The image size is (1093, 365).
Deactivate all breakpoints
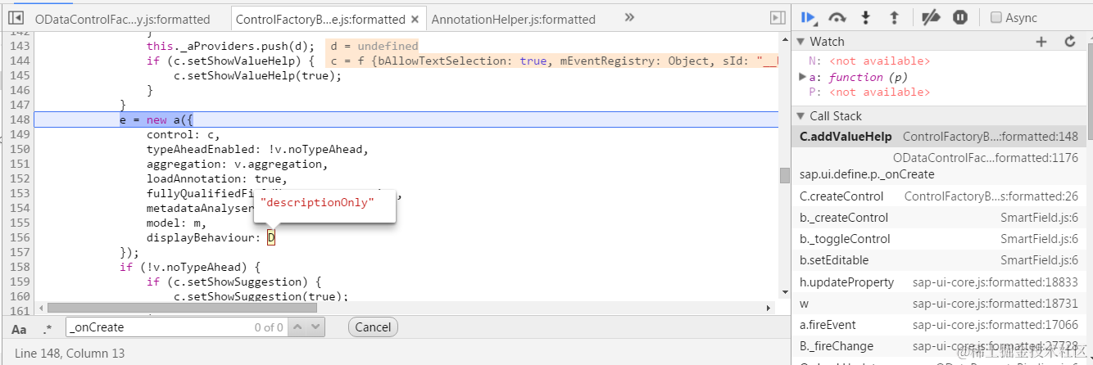pyautogui.click(x=930, y=17)
